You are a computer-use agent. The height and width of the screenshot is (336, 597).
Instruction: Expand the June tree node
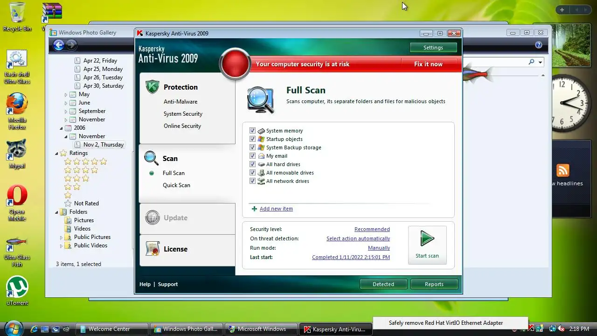click(66, 103)
